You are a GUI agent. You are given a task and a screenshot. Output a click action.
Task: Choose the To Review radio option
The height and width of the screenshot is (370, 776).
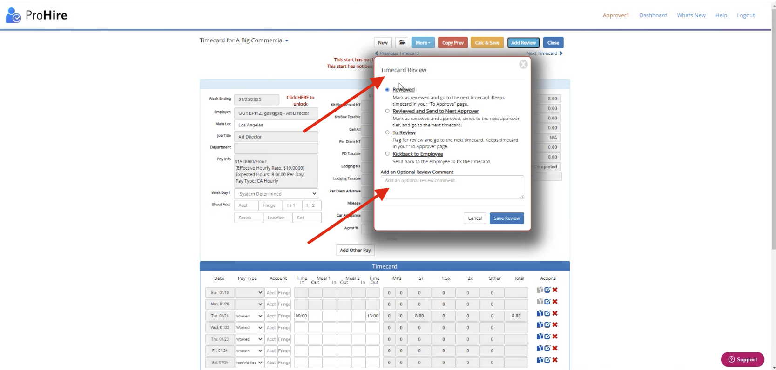387,132
